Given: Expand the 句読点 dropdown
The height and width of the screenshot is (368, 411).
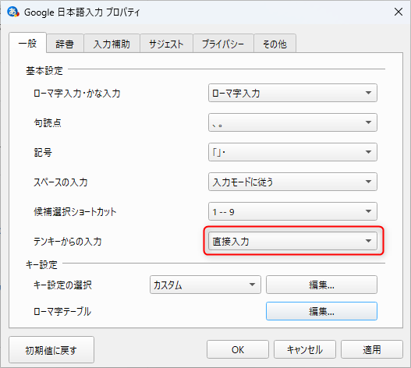Looking at the screenshot, I should [x=292, y=122].
